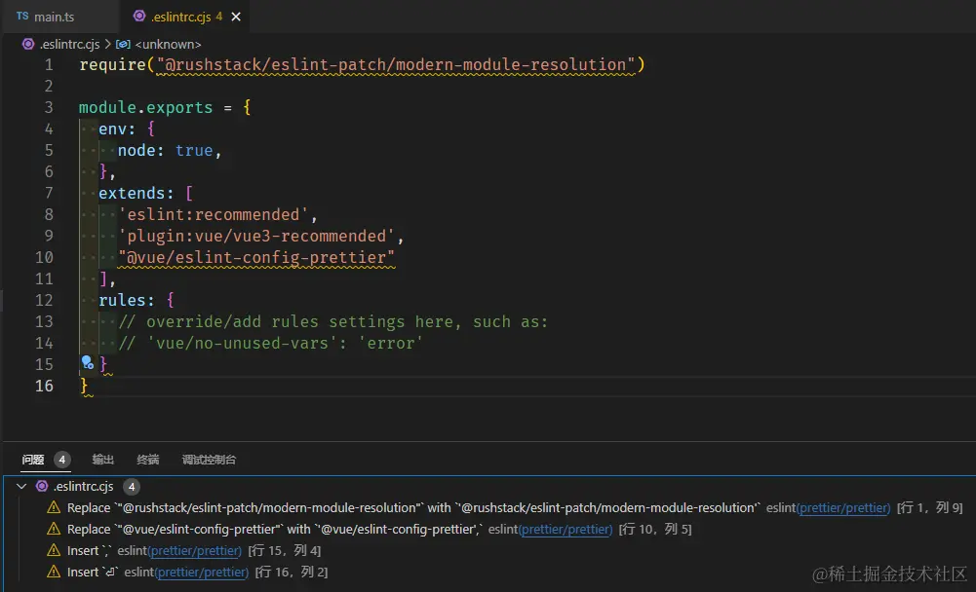Click warning icon of the rushstack Replace problem
Viewport: 976px width, 592px height.
[x=54, y=507]
